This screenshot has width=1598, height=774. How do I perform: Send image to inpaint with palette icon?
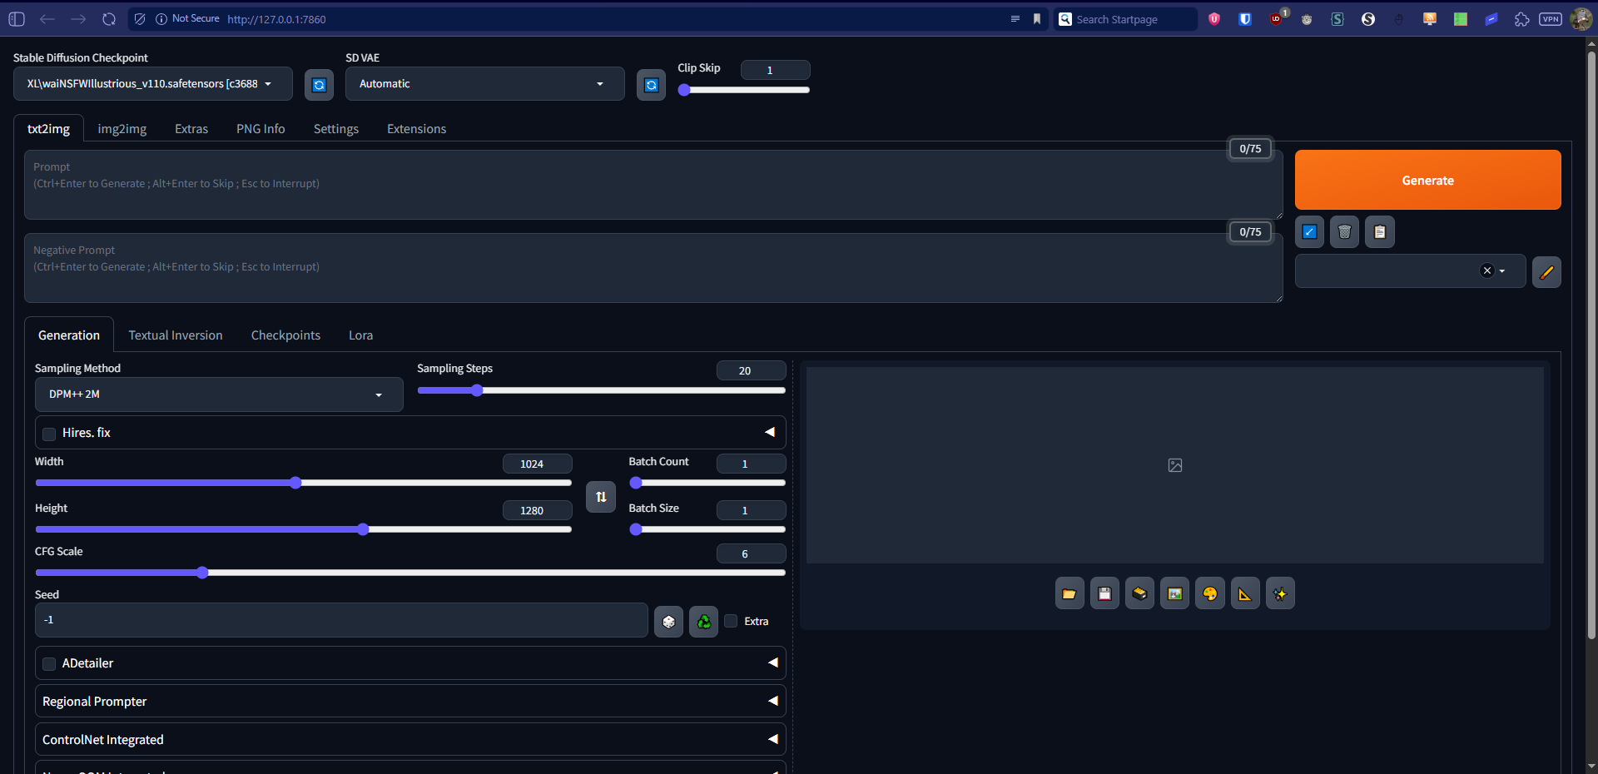(1210, 594)
